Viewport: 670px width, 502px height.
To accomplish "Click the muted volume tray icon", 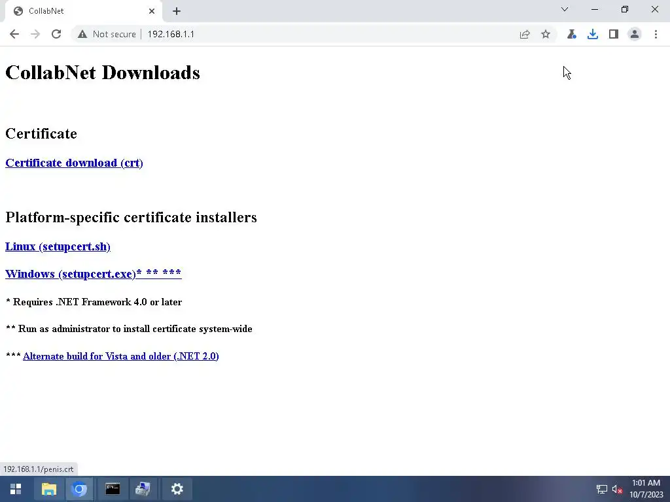I will 617,489.
